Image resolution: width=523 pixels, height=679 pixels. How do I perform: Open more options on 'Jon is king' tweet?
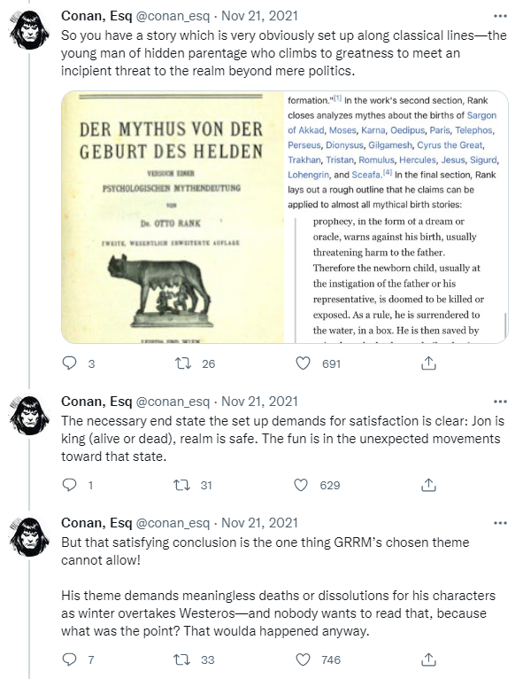coord(500,402)
